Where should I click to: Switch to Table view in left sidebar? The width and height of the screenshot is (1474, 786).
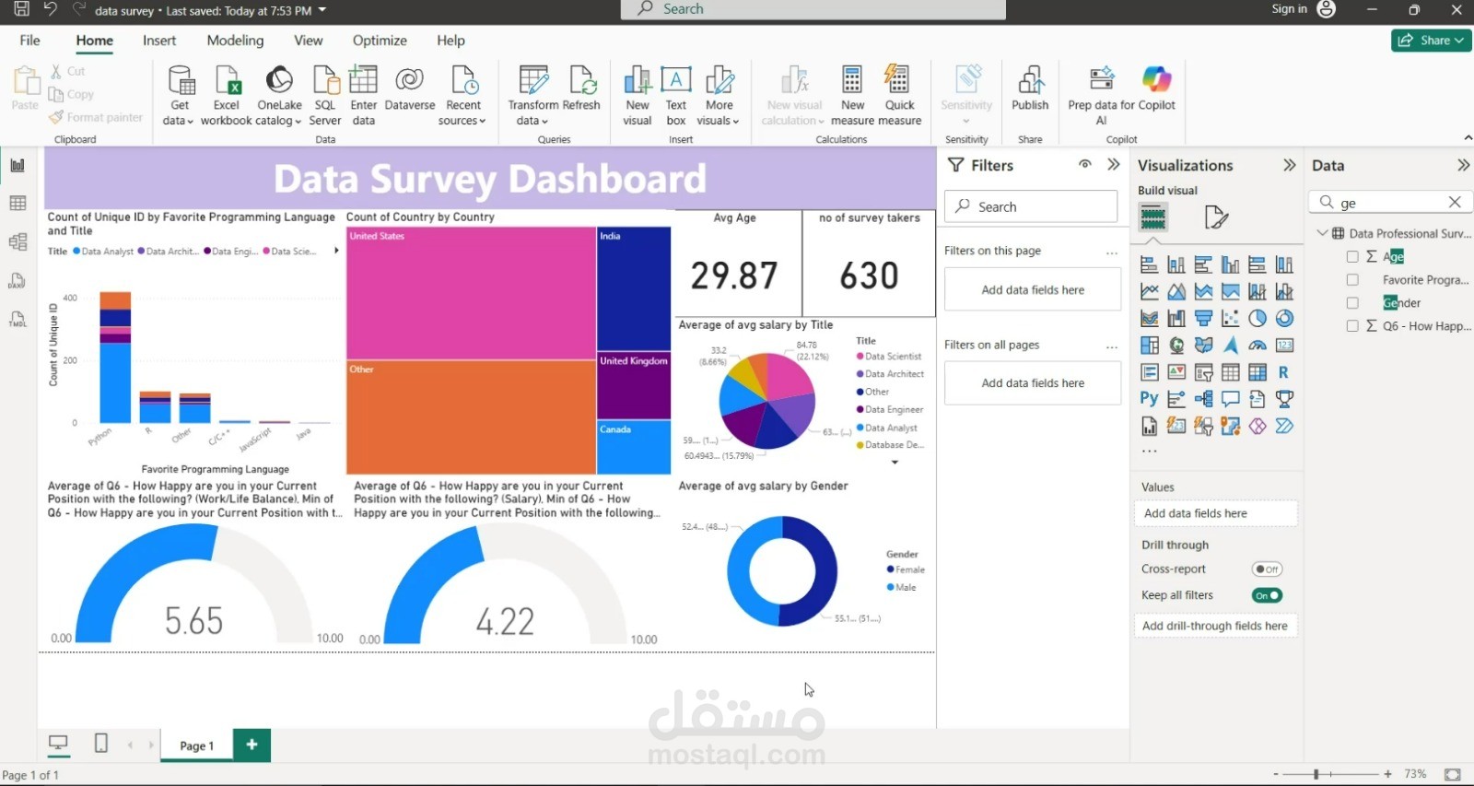[18, 203]
